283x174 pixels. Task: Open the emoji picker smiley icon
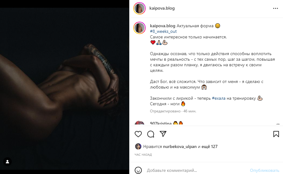(138, 170)
